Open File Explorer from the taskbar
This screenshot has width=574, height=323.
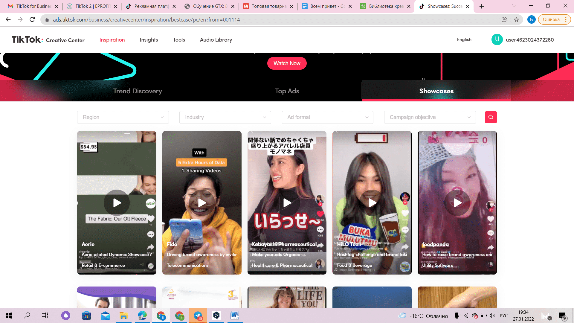click(x=123, y=316)
